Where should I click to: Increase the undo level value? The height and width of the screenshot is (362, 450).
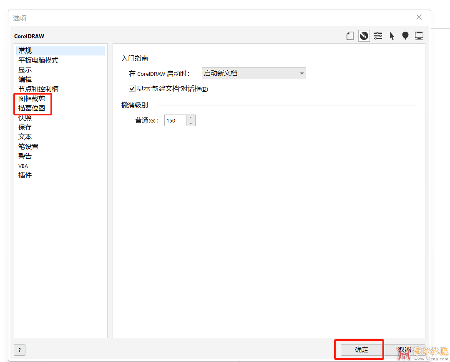(191, 118)
